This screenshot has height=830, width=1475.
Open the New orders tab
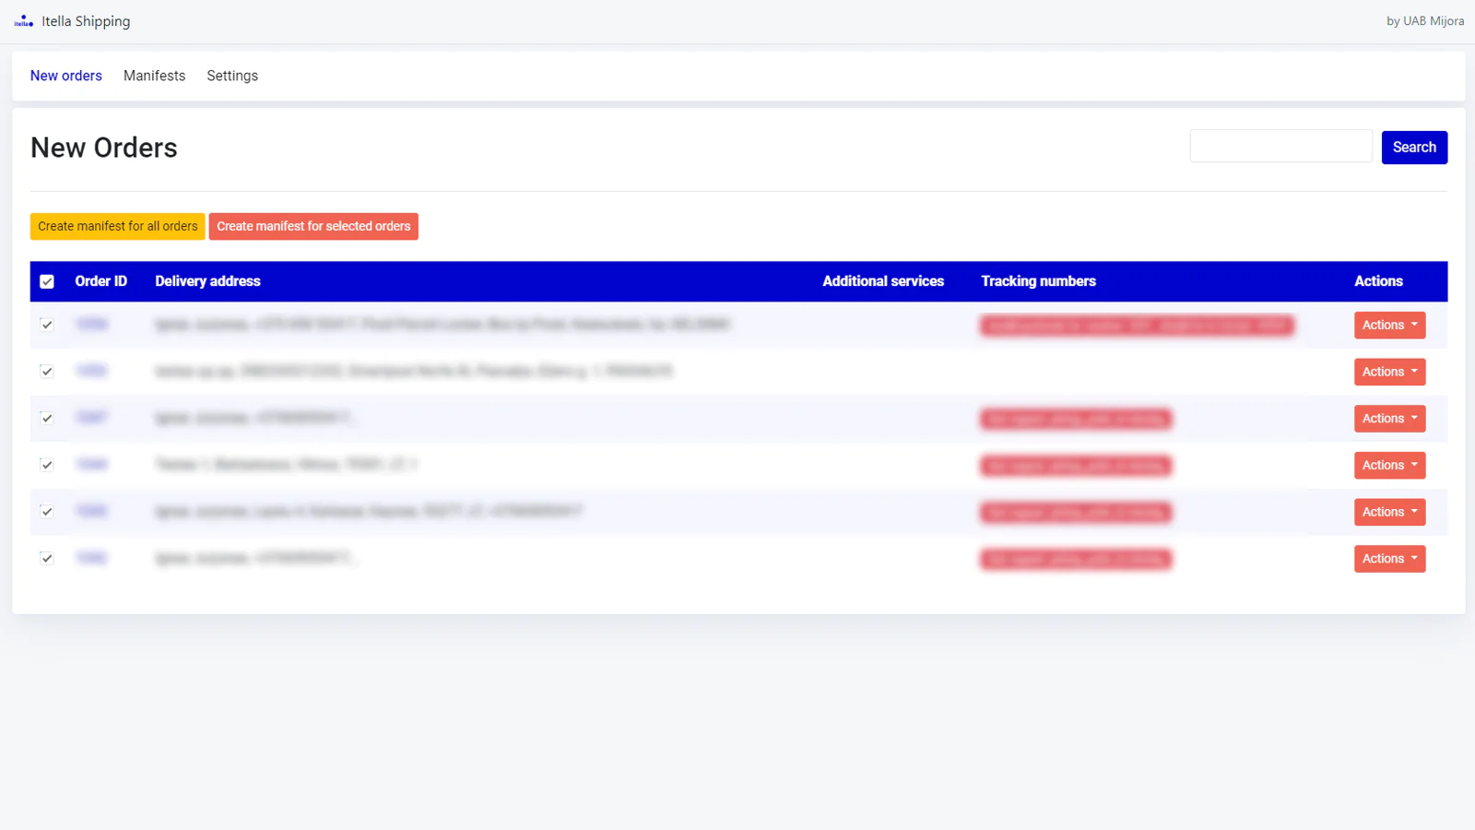(66, 76)
